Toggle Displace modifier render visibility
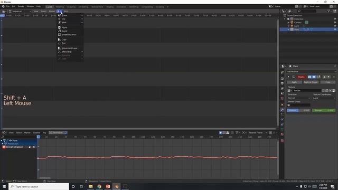 point(309,77)
